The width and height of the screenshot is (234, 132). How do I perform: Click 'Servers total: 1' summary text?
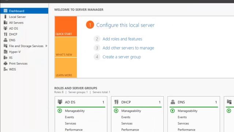pos(101,92)
